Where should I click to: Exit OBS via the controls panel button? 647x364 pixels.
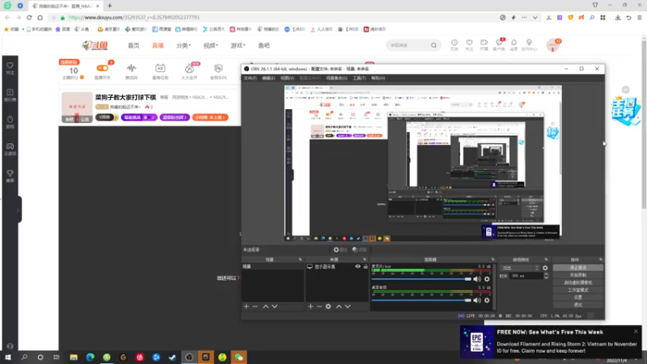(577, 305)
